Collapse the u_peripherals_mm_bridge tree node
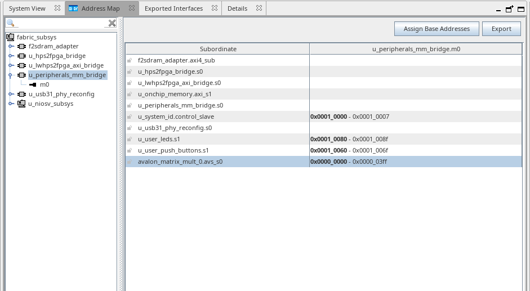530x291 pixels. 10,75
